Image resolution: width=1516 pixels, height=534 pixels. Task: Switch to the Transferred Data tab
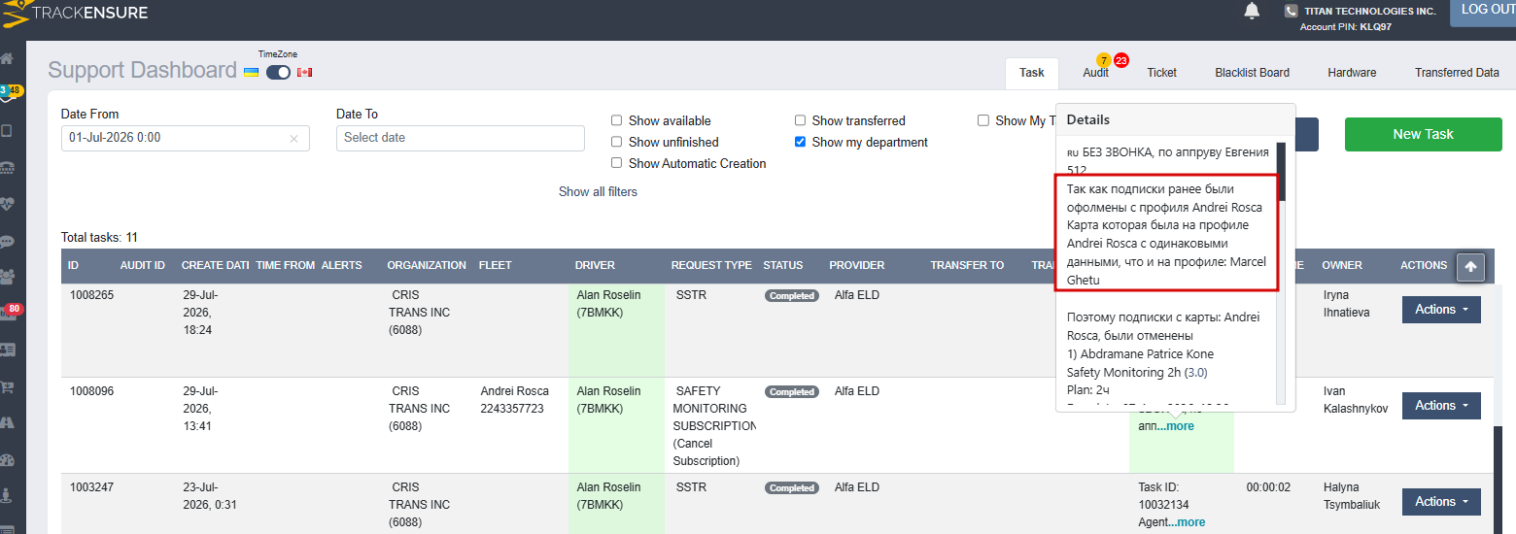(1457, 73)
